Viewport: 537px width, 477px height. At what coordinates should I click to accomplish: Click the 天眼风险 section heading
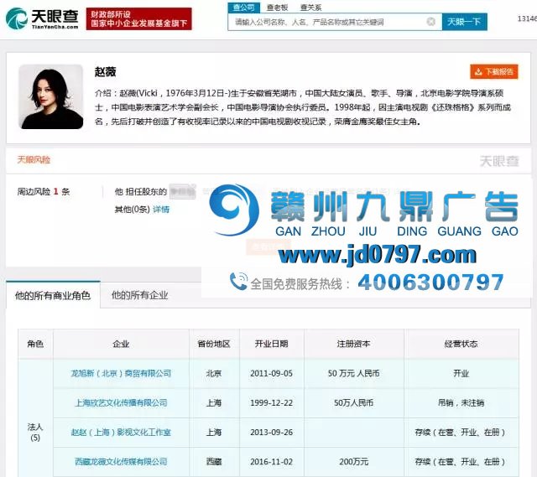click(34, 160)
